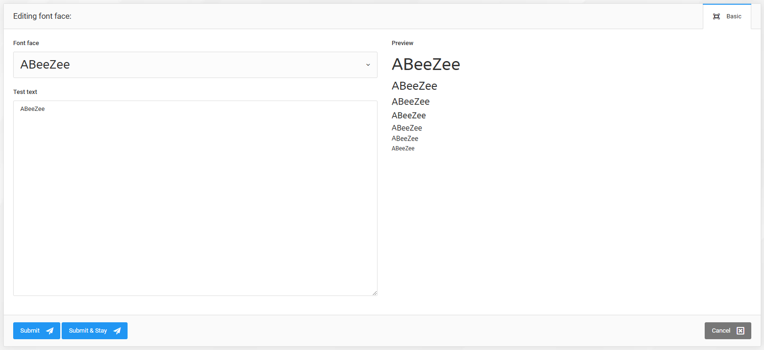
Task: Click the Preview heading
Action: (x=402, y=43)
